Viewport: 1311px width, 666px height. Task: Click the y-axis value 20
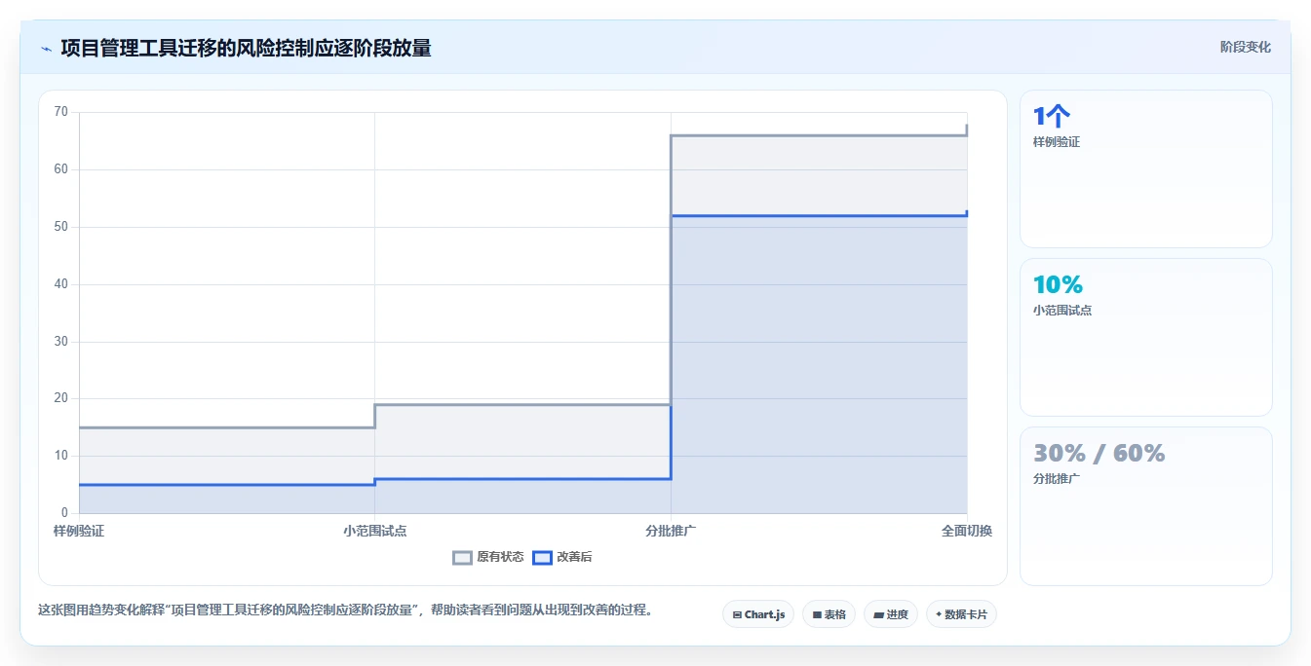click(x=61, y=398)
